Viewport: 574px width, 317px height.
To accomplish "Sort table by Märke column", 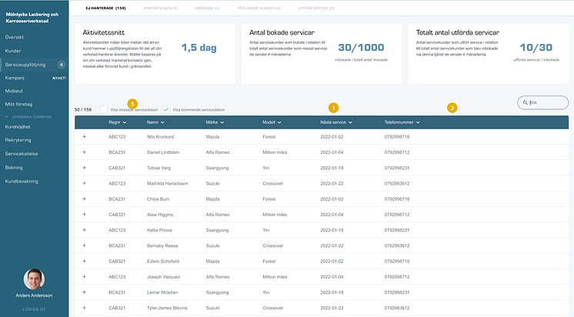I will pos(215,122).
